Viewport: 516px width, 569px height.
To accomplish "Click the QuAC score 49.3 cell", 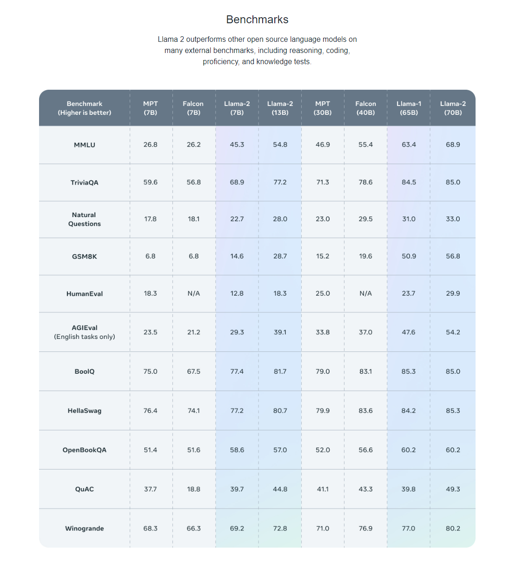I will click(453, 489).
